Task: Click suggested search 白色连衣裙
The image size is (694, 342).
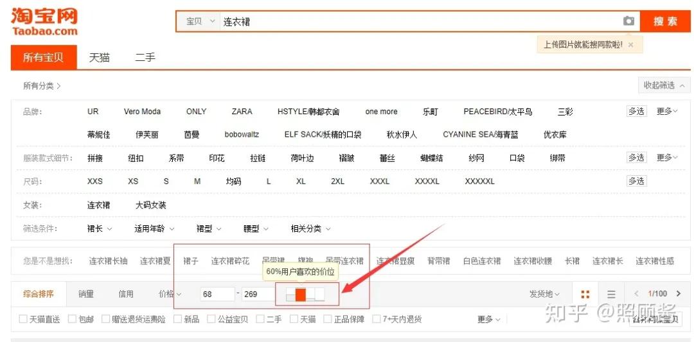Action: coord(482,261)
